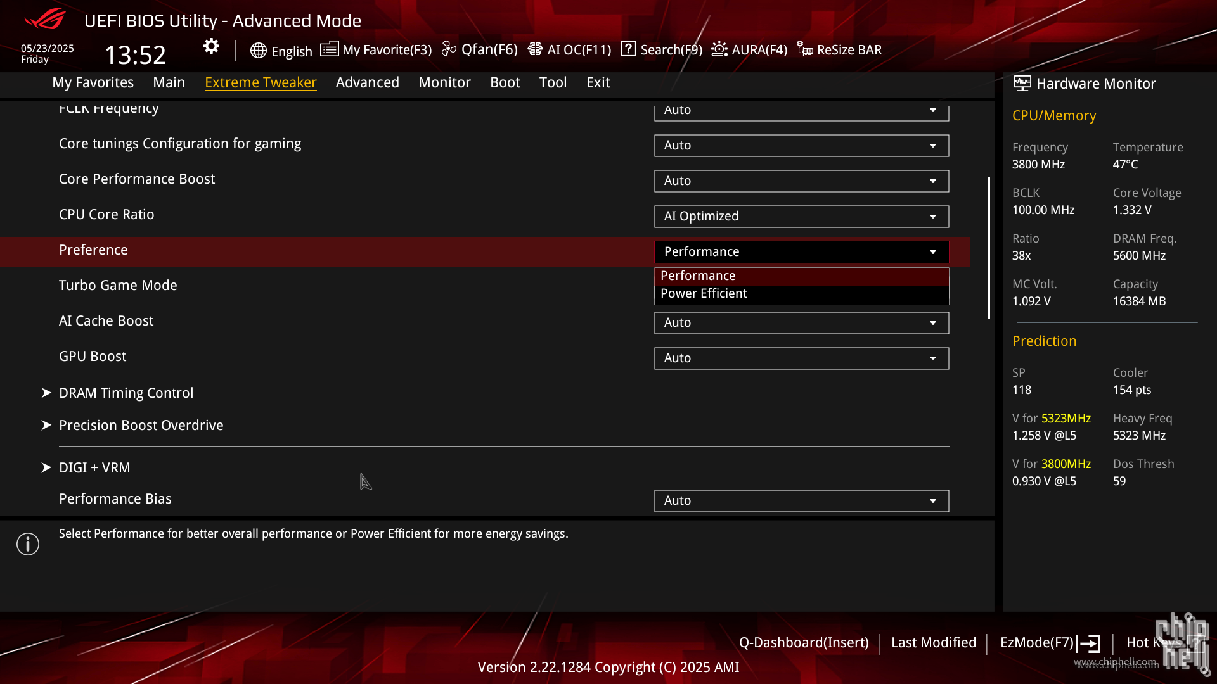Click the settings list scrollbar
The image size is (1217, 684).
pos(989,248)
